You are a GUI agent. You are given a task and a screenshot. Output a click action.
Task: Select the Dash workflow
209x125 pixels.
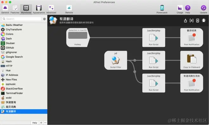coord(24,39)
